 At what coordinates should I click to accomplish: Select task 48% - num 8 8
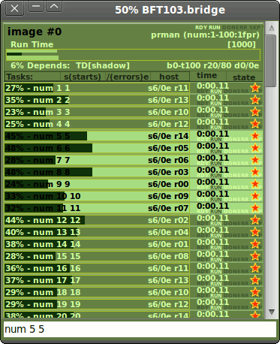[97, 172]
